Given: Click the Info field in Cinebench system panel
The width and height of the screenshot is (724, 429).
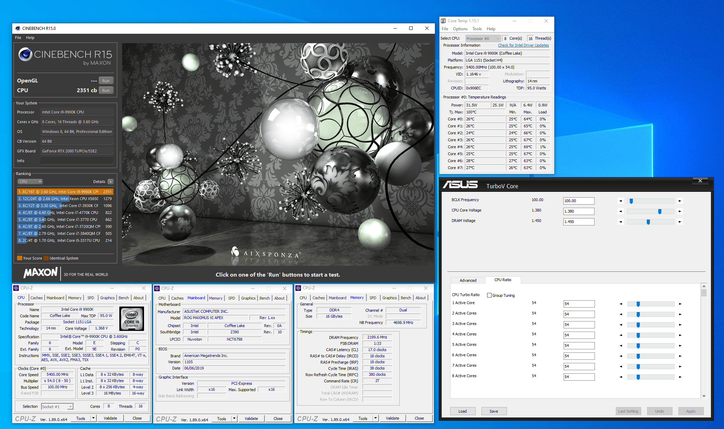Looking at the screenshot, I should click(x=77, y=161).
